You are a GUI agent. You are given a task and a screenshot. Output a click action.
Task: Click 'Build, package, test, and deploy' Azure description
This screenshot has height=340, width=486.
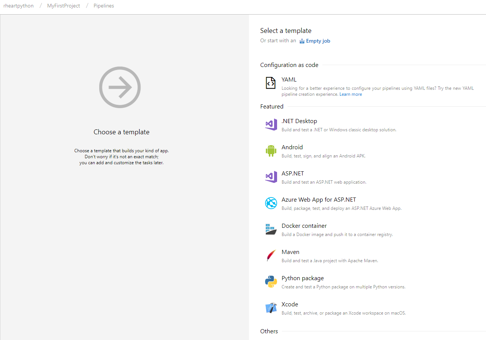(x=341, y=208)
